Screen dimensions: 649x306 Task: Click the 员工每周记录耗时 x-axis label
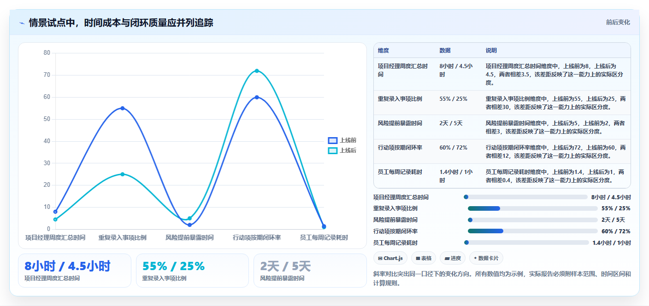324,237
